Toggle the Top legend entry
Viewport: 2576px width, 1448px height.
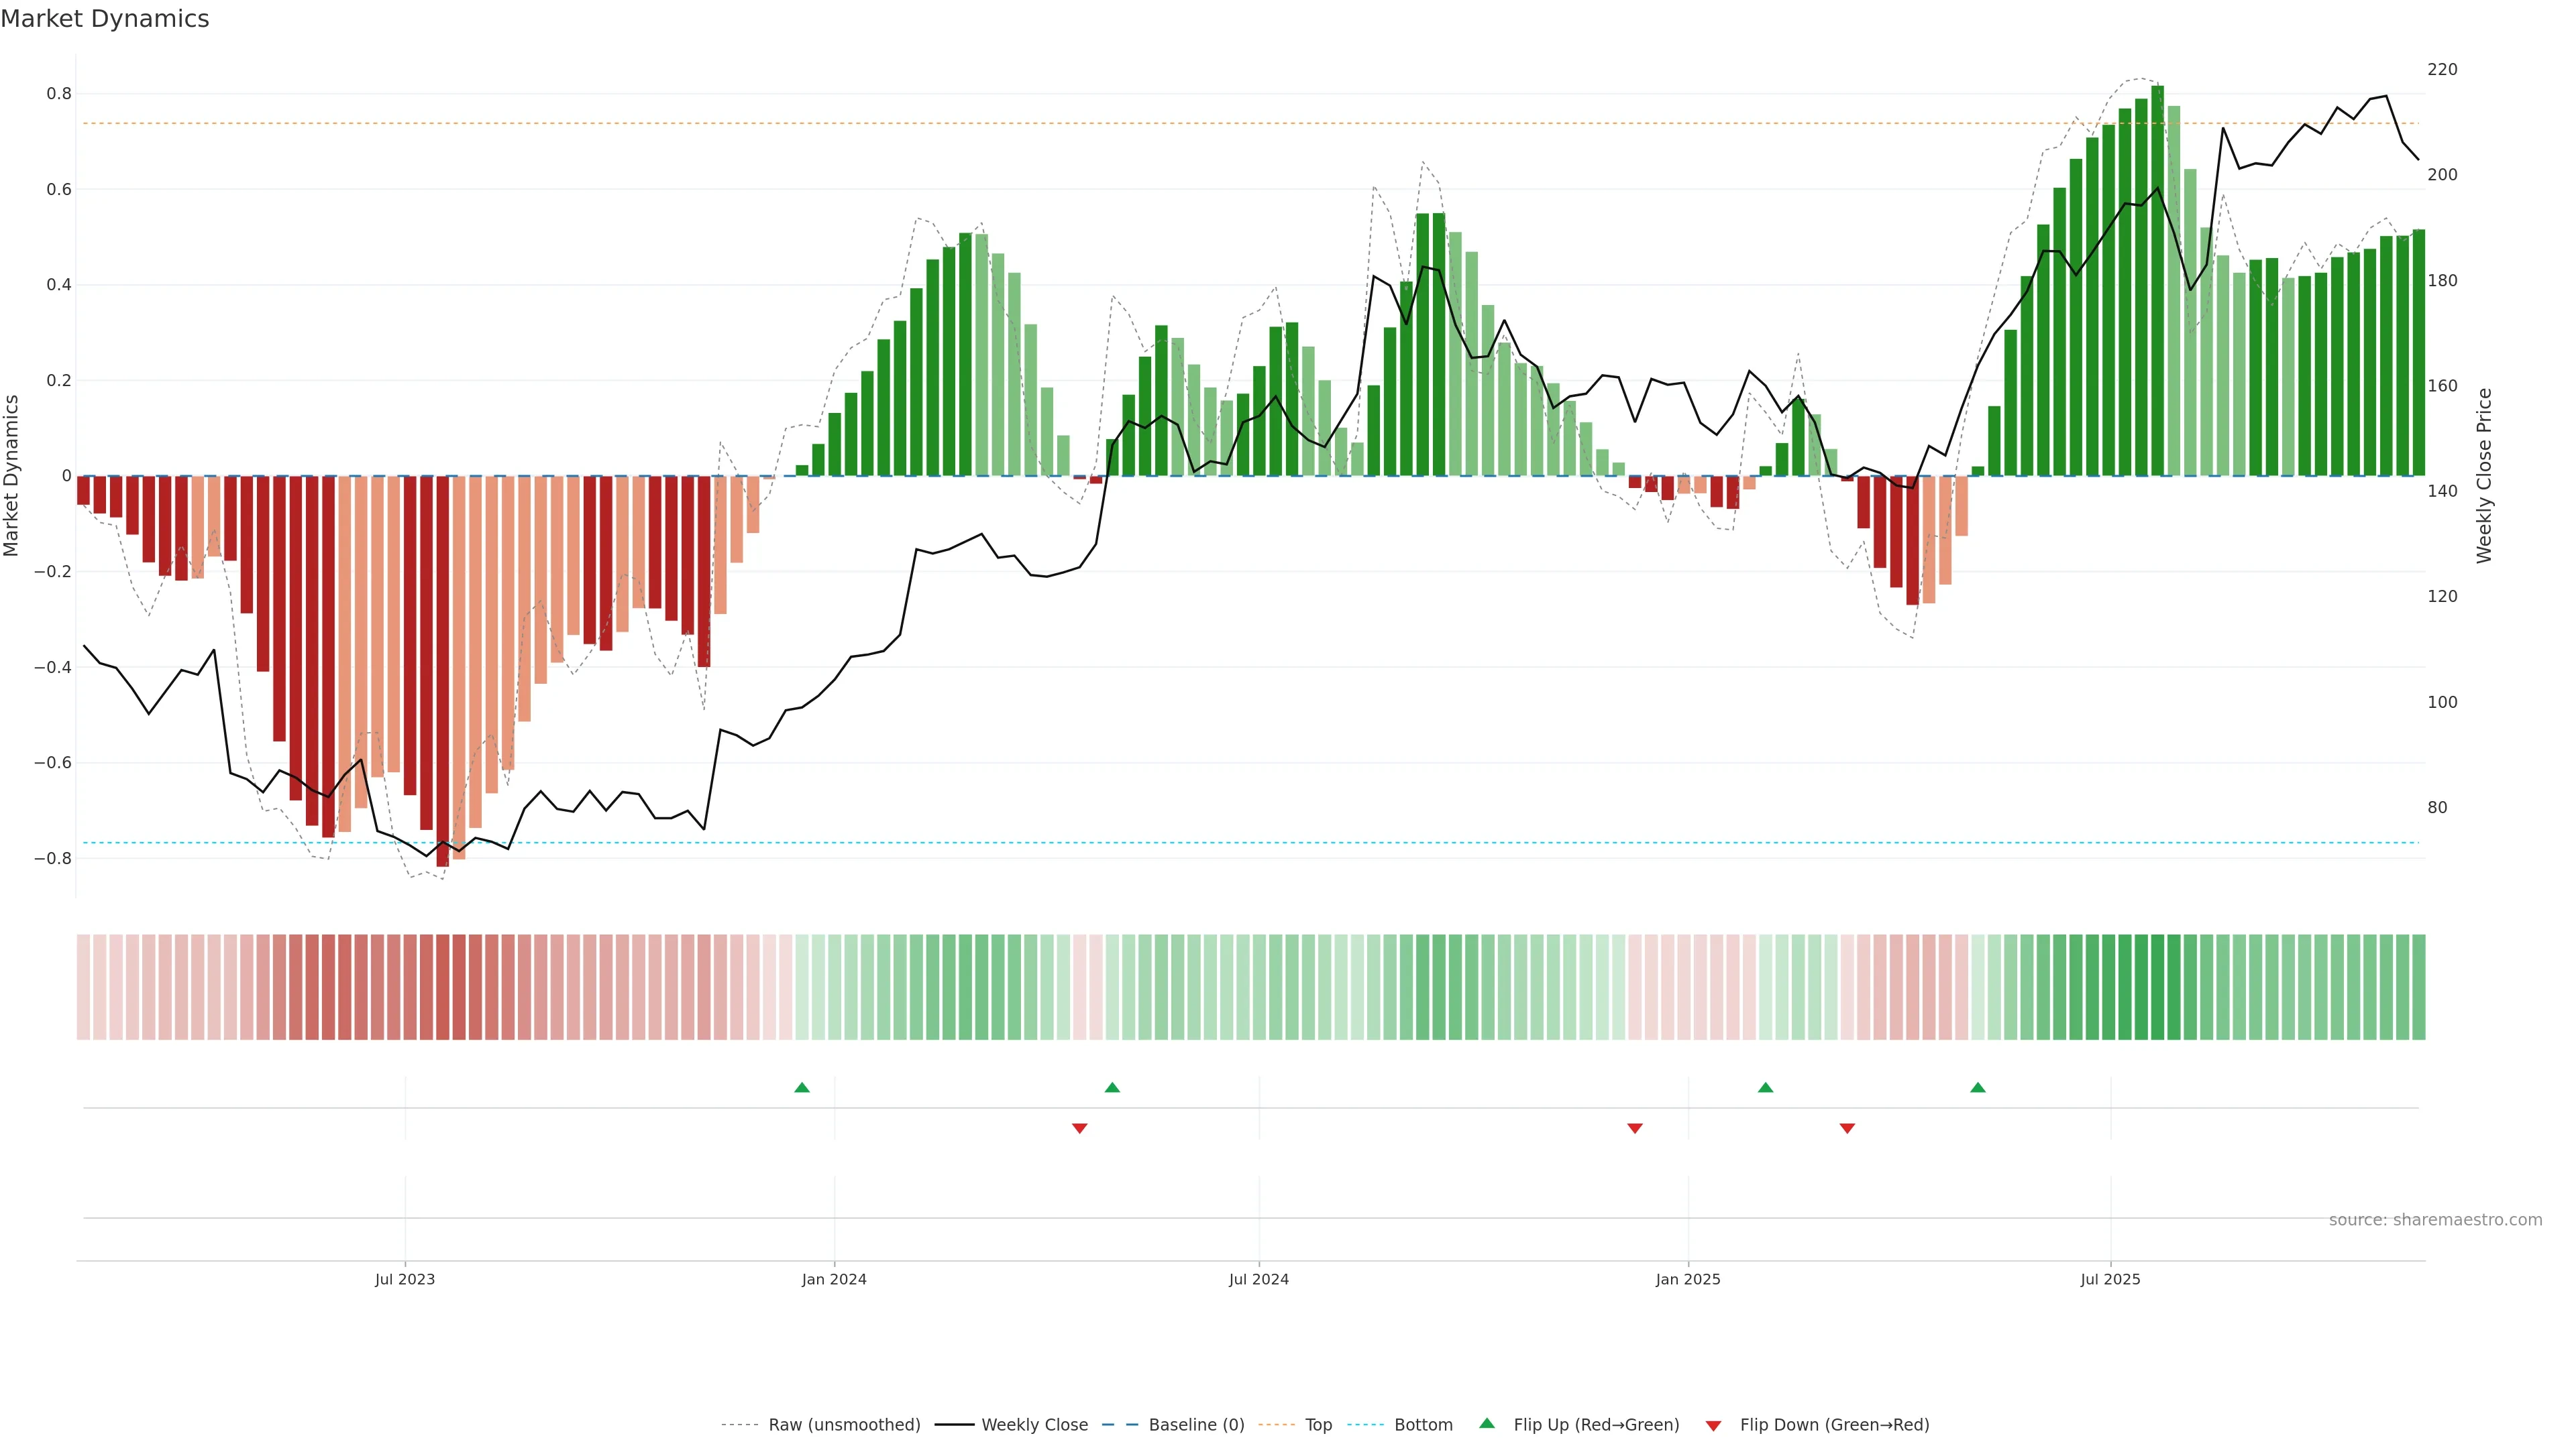tap(1318, 1424)
